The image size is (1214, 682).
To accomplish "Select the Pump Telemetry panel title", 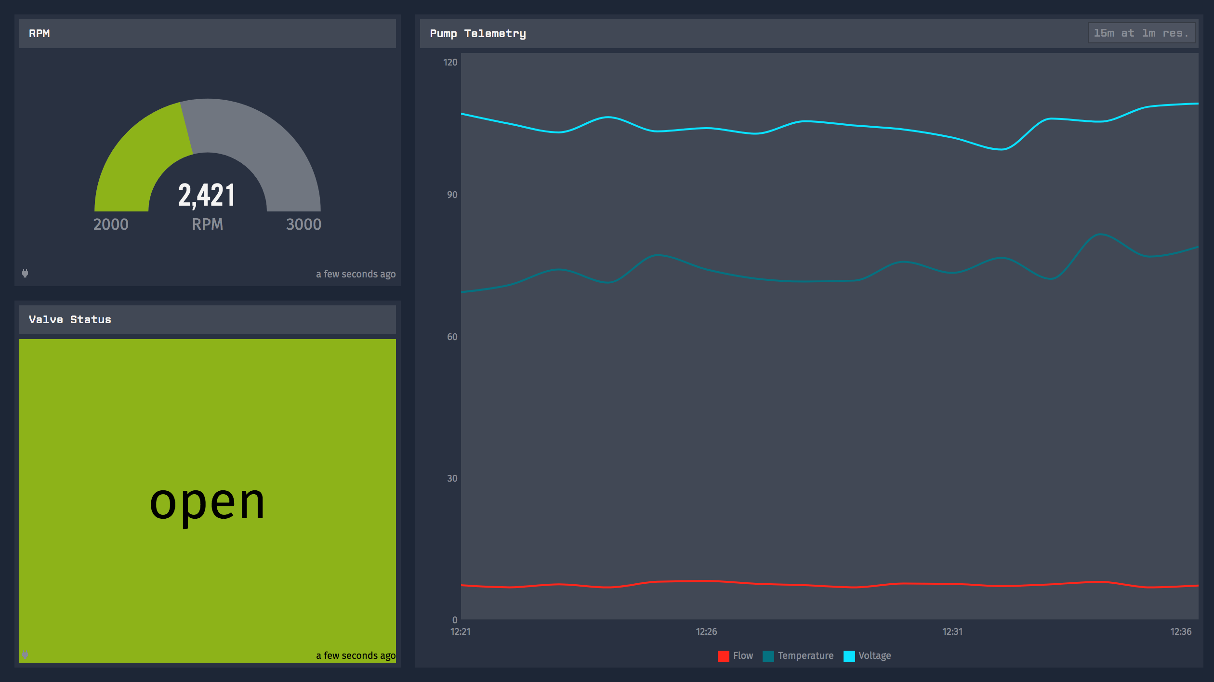I will point(478,34).
